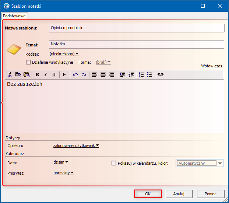Click the Copy icon in toolbar

tap(18, 75)
